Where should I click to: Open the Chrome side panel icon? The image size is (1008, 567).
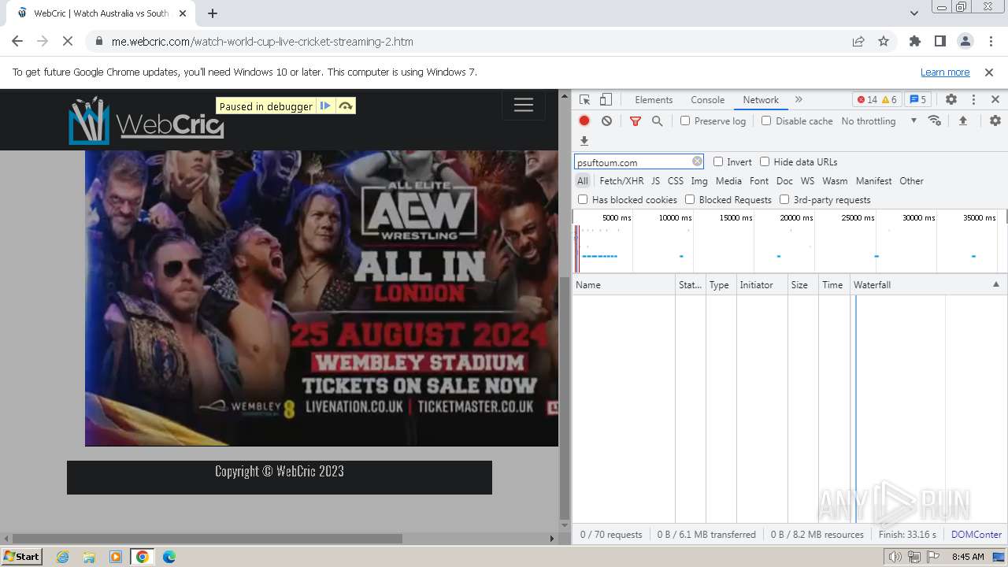[939, 41]
